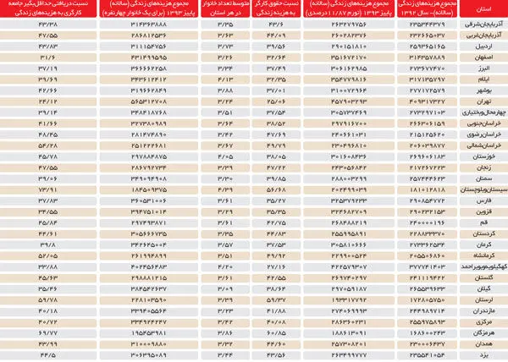This screenshot has height=362, width=508.
Task: Click the 'مجموع هزینه‌های زندگی (سالانه) سال ۱۳۹۲' header
Action: [427, 8]
